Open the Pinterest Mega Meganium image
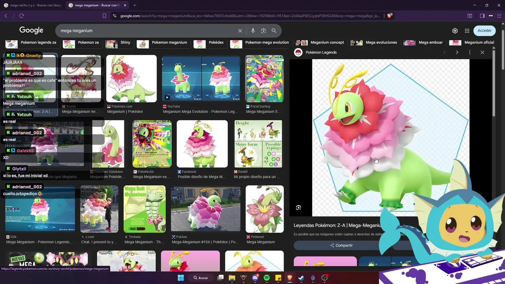505x284 pixels. click(264, 209)
